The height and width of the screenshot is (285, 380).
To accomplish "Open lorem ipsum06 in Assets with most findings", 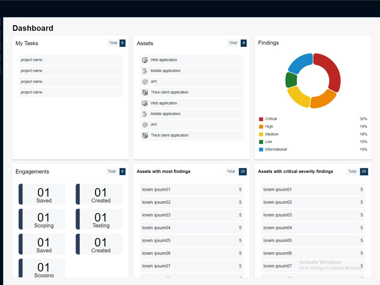I will pos(192,253).
